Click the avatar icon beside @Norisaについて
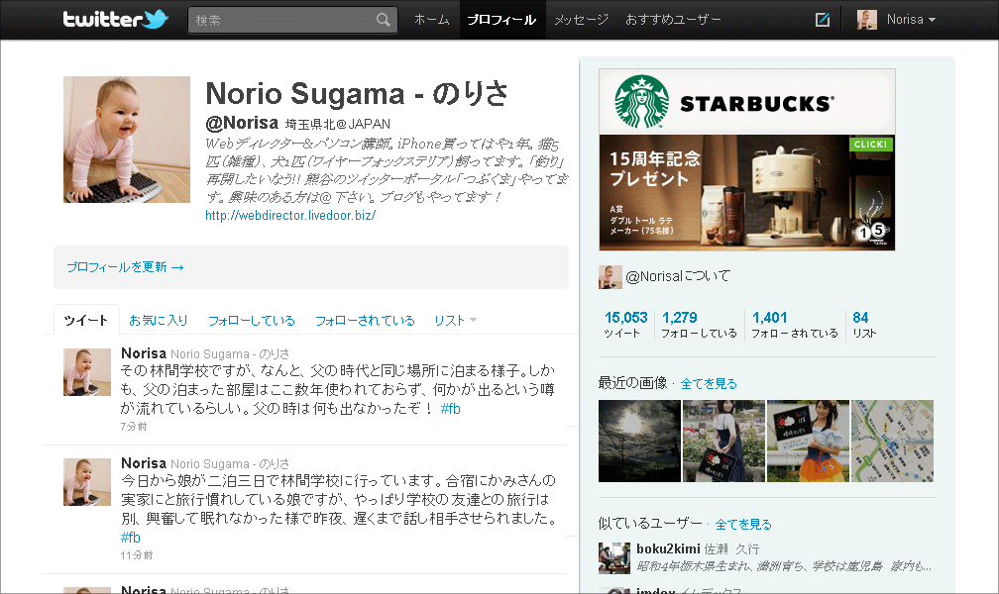 point(610,277)
